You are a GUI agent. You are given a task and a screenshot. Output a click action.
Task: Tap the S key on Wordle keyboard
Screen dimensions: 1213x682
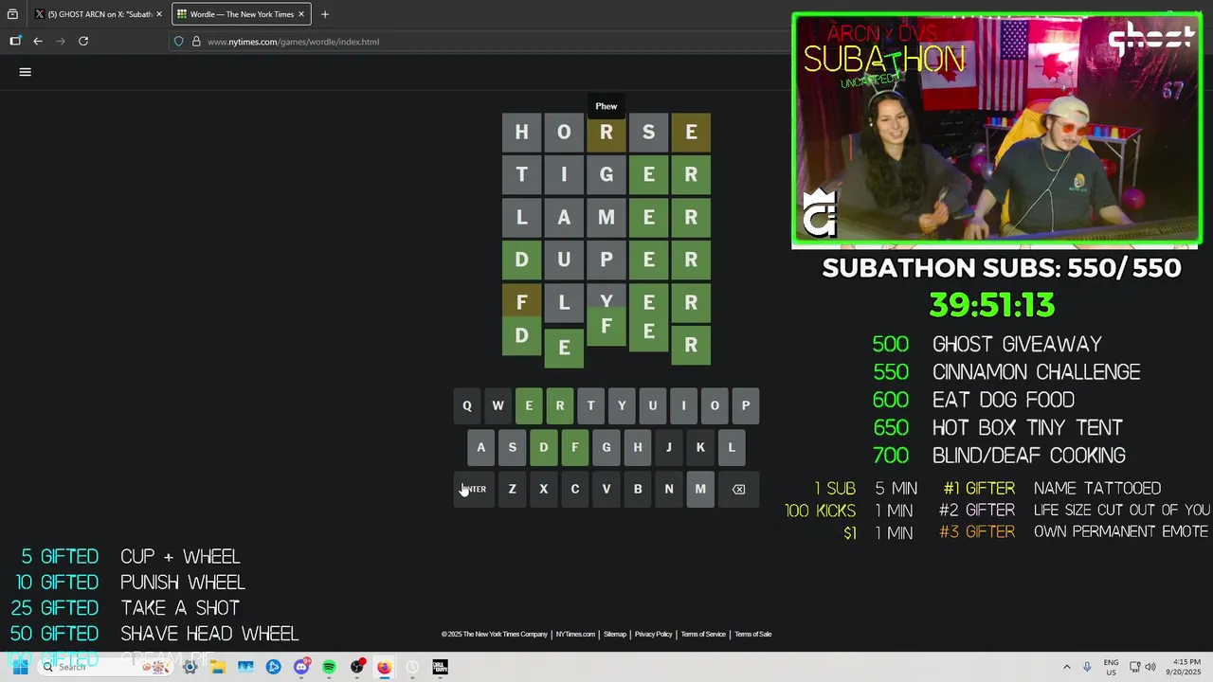coord(513,447)
